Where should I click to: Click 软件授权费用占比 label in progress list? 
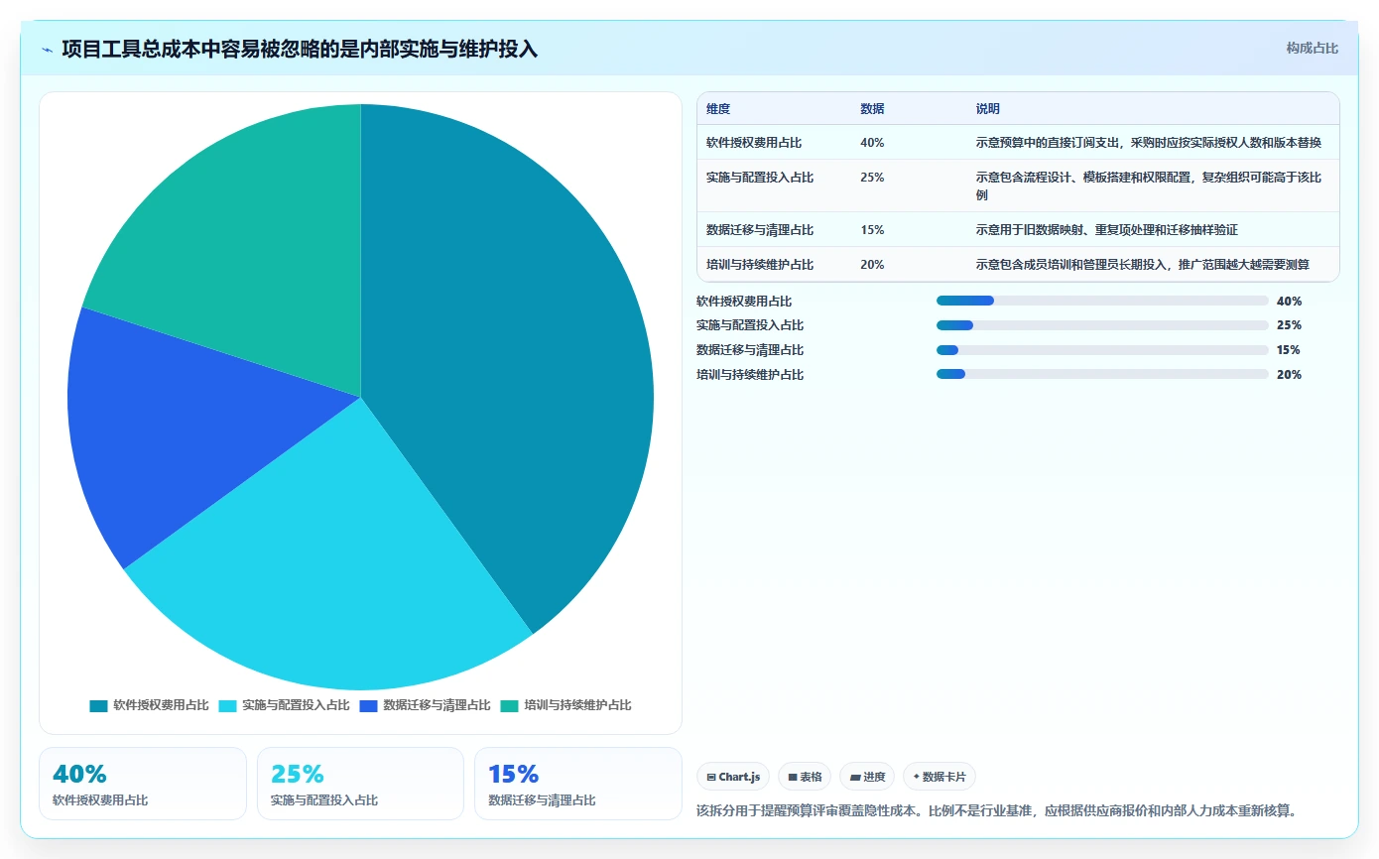point(744,302)
